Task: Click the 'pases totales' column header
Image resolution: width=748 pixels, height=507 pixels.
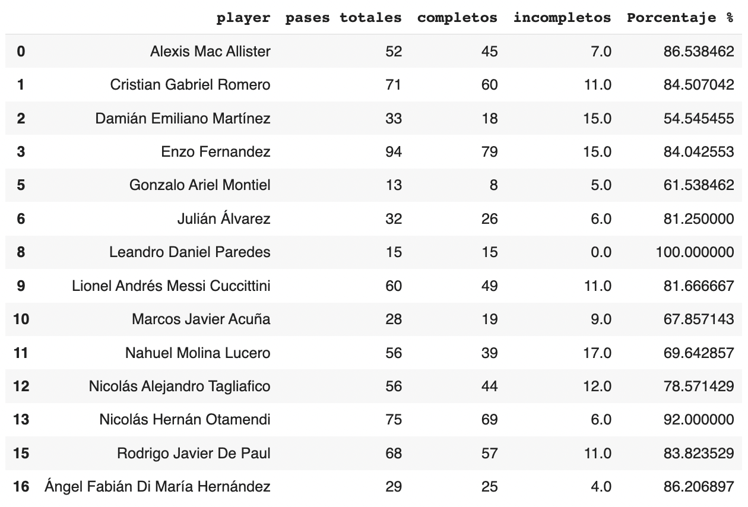Action: (344, 18)
